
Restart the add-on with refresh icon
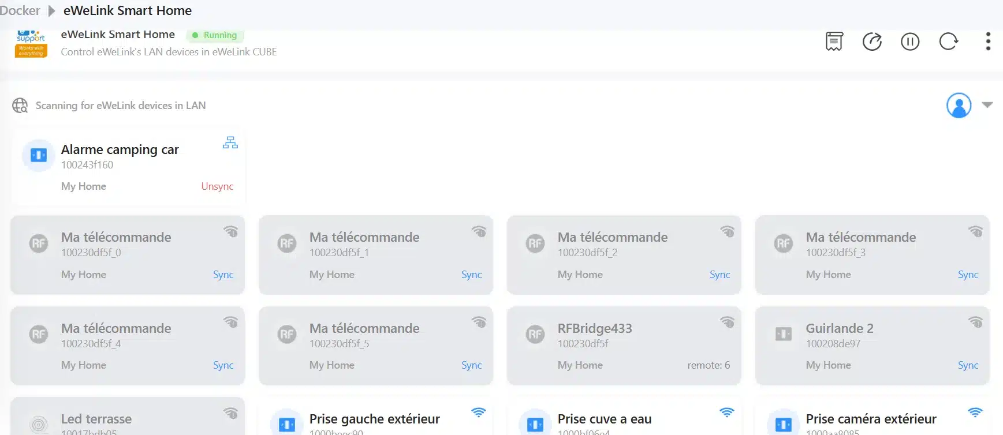click(x=948, y=42)
